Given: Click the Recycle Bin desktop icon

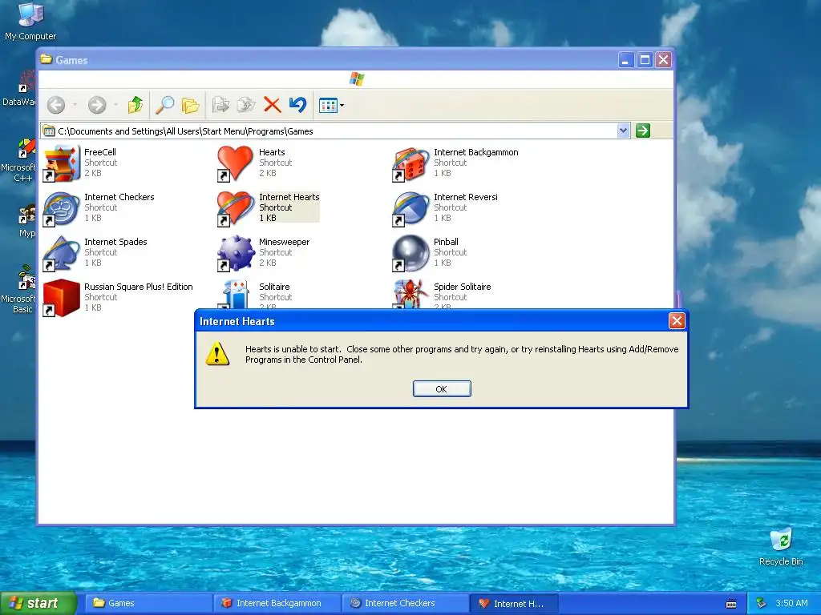Looking at the screenshot, I should (x=781, y=547).
